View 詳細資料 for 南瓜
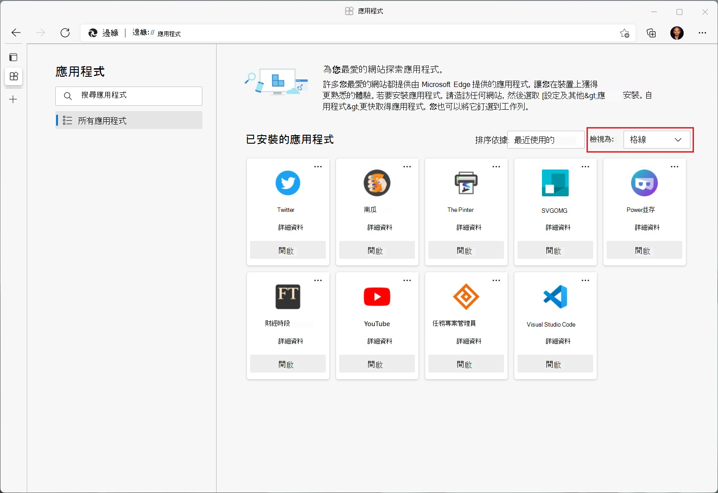 380,228
